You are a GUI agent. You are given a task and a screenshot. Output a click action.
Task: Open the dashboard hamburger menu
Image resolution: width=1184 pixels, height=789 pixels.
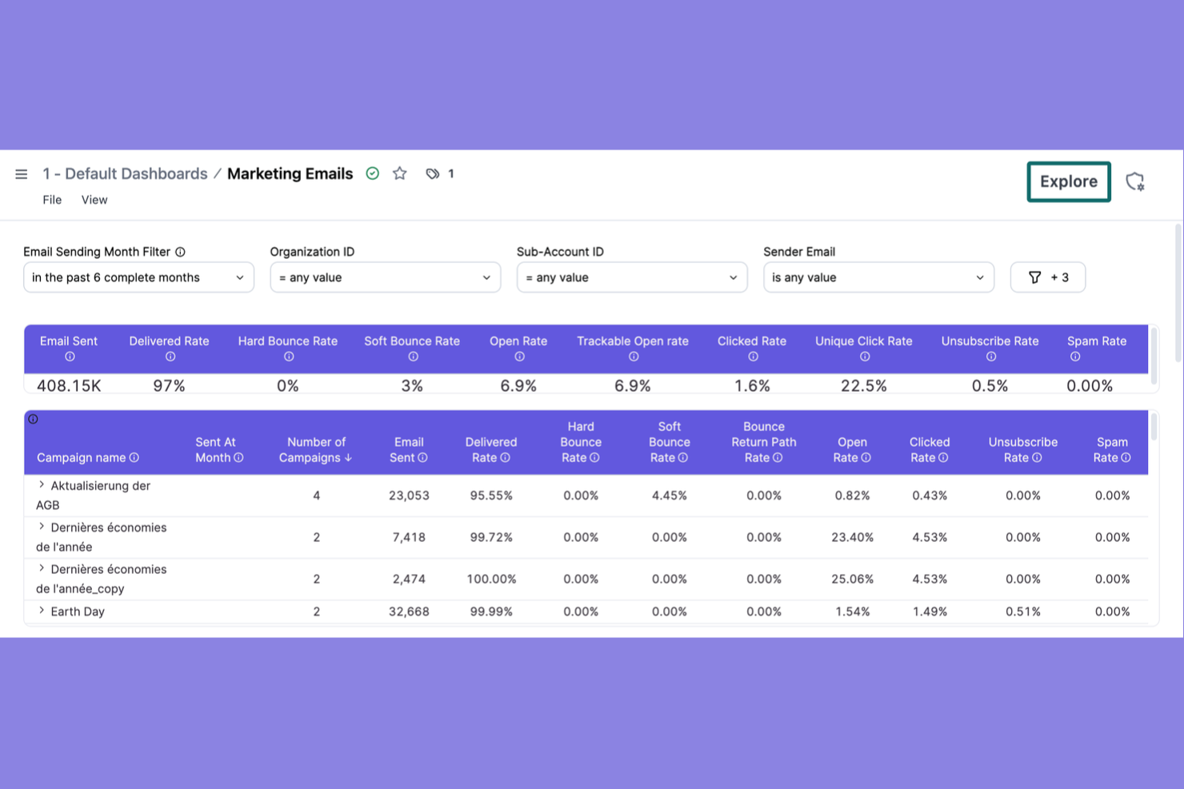(x=21, y=173)
